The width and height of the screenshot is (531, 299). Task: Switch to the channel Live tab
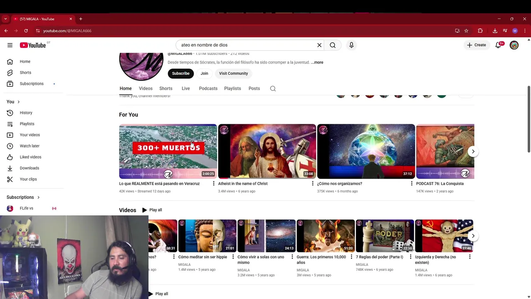coord(186,88)
